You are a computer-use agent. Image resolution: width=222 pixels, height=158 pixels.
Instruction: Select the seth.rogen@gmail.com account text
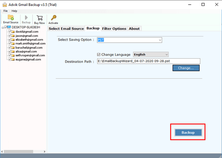coord(30,56)
